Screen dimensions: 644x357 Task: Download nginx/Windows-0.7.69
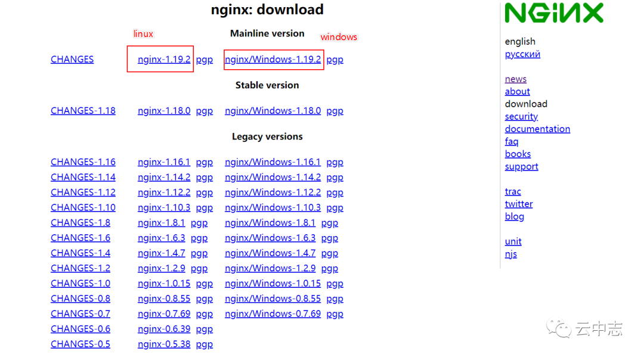273,314
